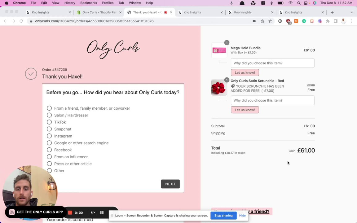The image size is (357, 223).
Task: Open the Bookmarks menu
Action: [89, 3]
